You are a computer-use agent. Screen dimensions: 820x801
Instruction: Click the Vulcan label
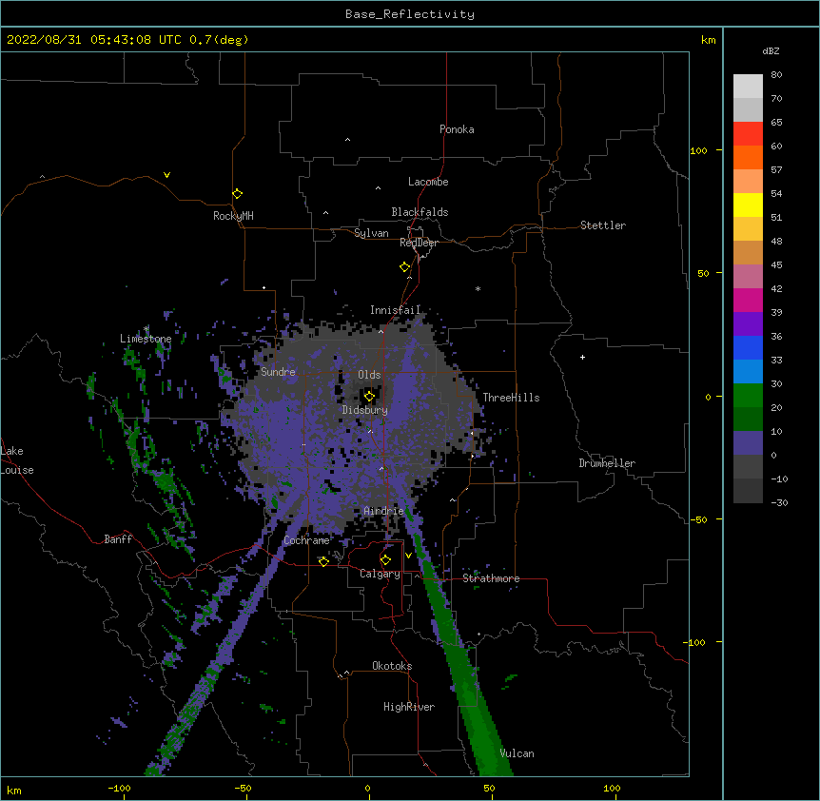pos(517,753)
